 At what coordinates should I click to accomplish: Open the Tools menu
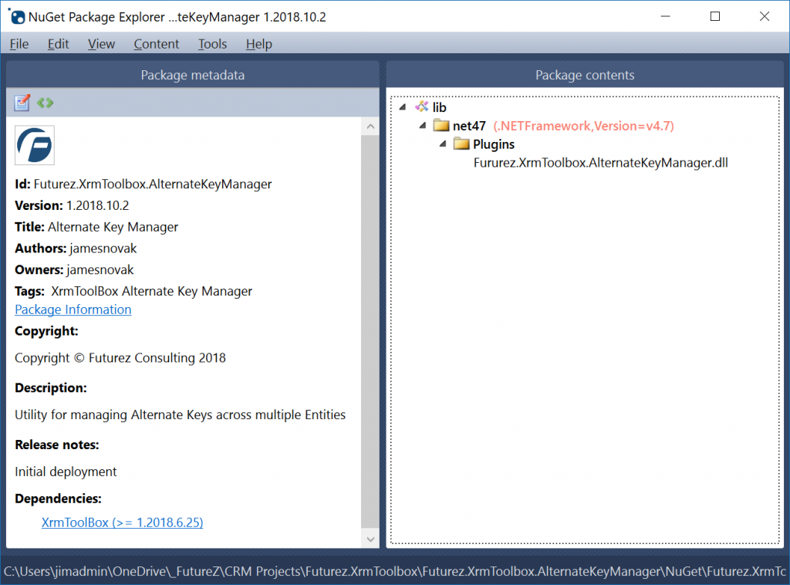point(212,44)
